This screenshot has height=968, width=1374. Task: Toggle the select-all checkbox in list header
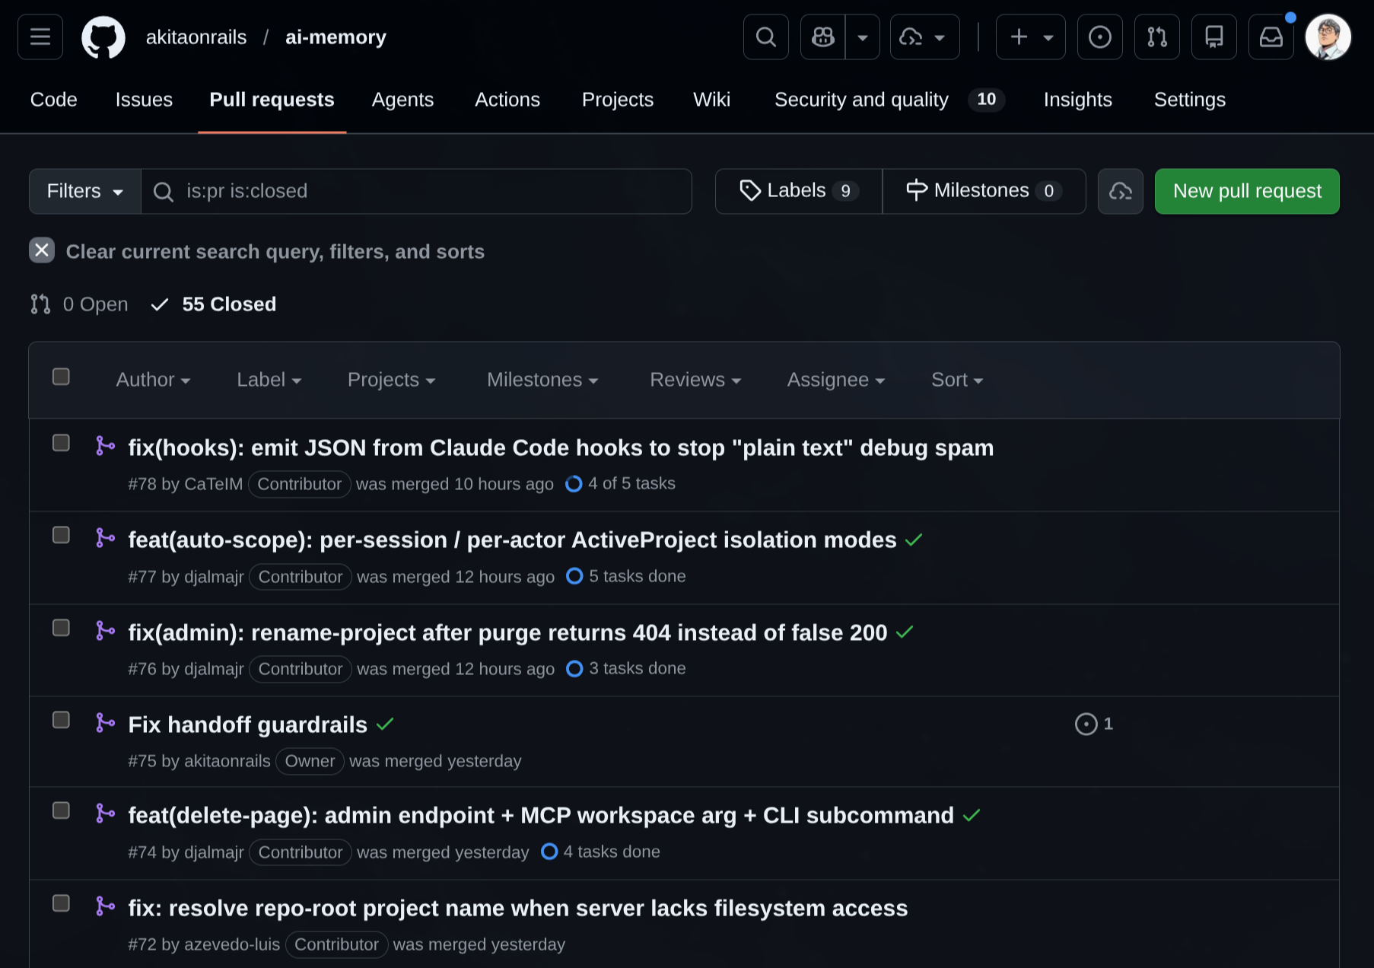tap(61, 377)
